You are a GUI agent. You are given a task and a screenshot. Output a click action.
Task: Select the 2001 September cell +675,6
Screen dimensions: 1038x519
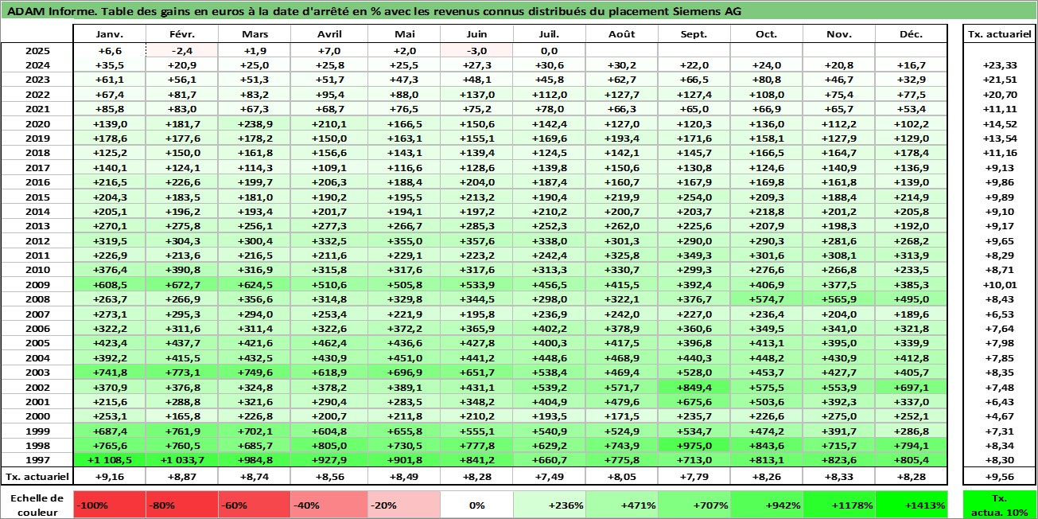click(694, 402)
